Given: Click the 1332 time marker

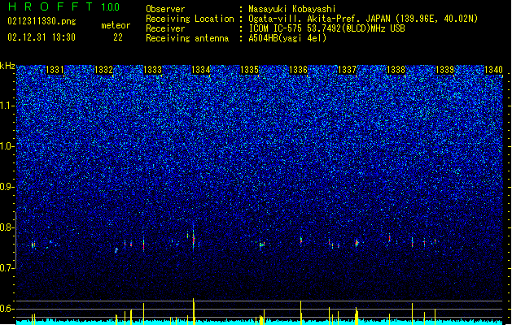Looking at the screenshot, I should coord(103,70).
